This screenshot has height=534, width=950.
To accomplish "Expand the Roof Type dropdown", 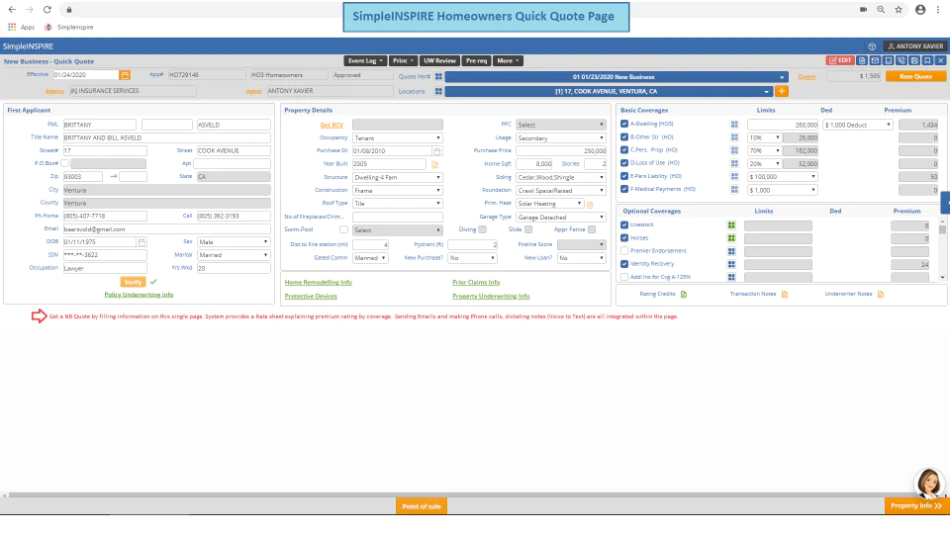I will pyautogui.click(x=398, y=204).
